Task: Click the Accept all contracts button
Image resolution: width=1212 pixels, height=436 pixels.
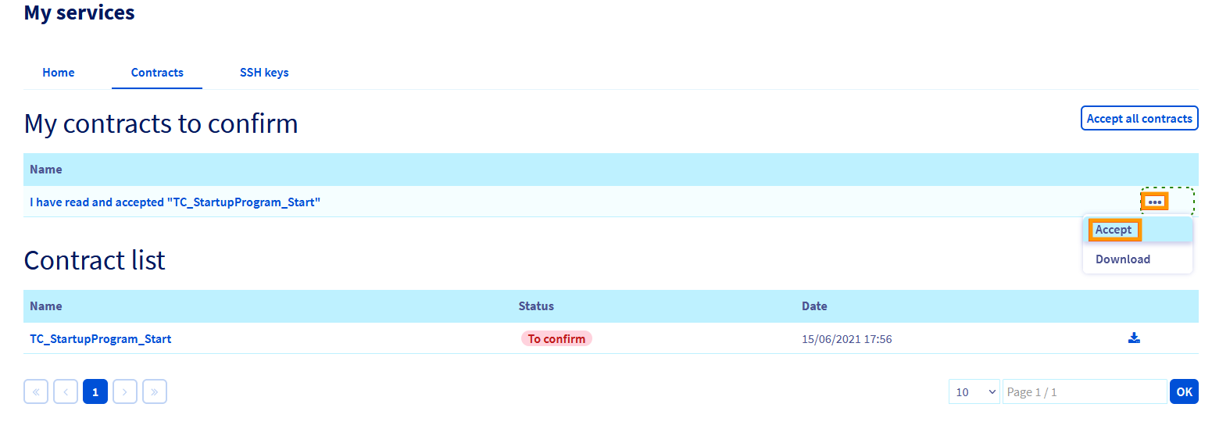Action: pyautogui.click(x=1139, y=119)
